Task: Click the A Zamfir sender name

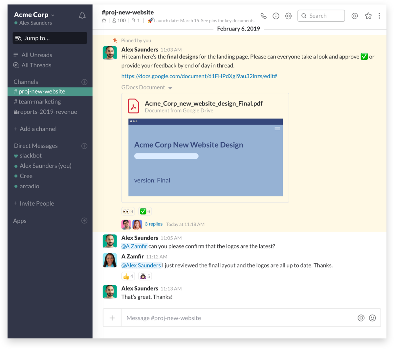Action: pyautogui.click(x=132, y=256)
